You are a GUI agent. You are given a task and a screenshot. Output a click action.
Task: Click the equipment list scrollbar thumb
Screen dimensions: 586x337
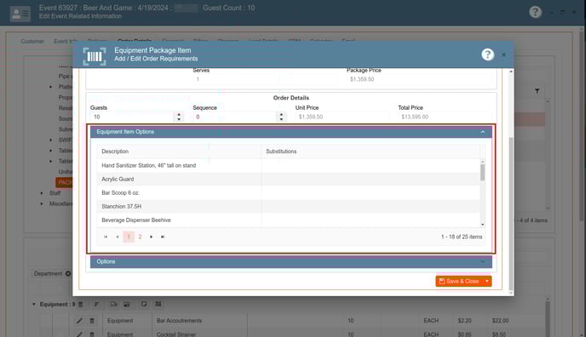(x=482, y=173)
